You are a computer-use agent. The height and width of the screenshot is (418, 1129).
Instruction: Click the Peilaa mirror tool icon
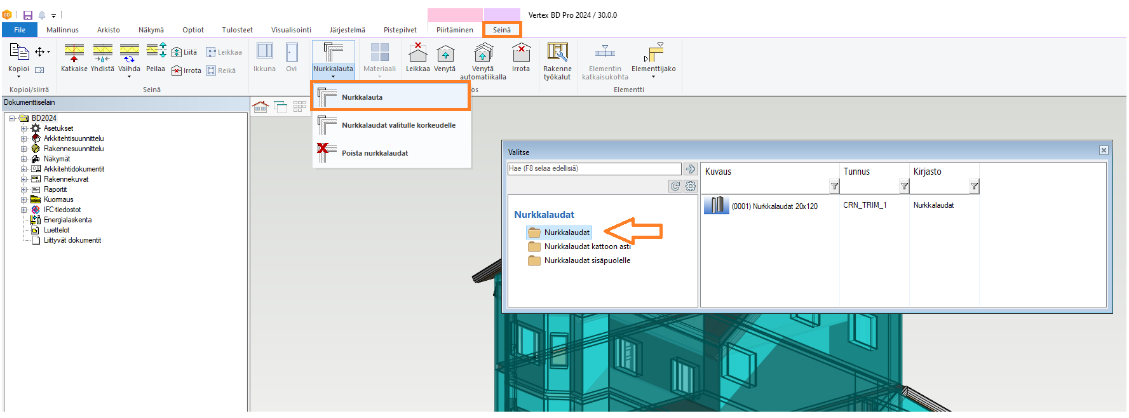tap(156, 52)
